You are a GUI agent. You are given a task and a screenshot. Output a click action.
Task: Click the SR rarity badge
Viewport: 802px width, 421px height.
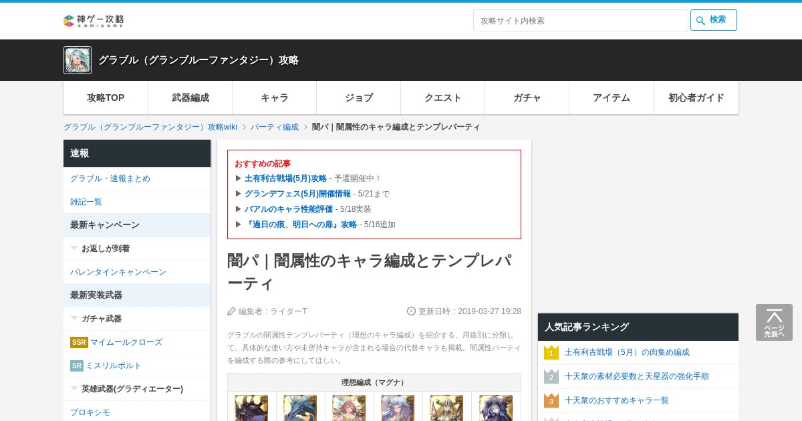[77, 366]
